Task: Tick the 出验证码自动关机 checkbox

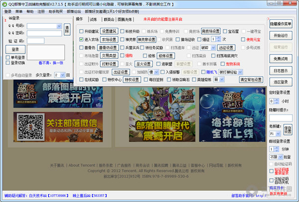Action: click(x=272, y=180)
